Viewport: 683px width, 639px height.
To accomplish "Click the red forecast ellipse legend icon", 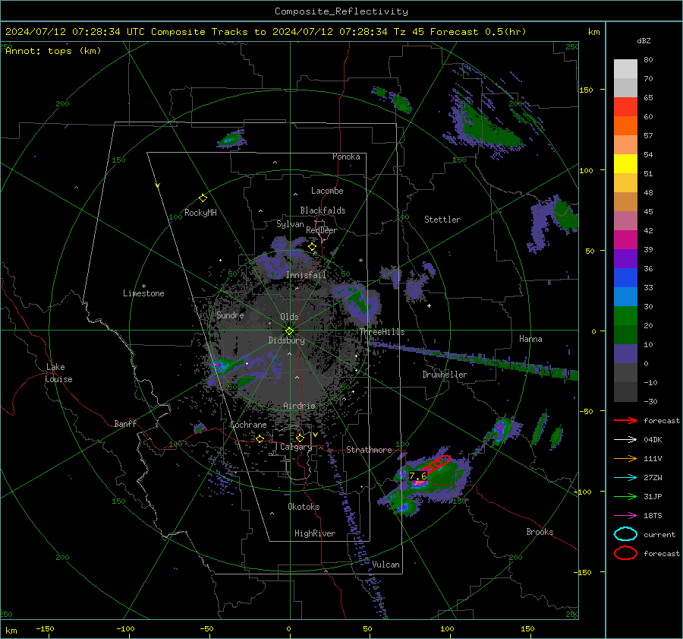I will click(x=625, y=553).
